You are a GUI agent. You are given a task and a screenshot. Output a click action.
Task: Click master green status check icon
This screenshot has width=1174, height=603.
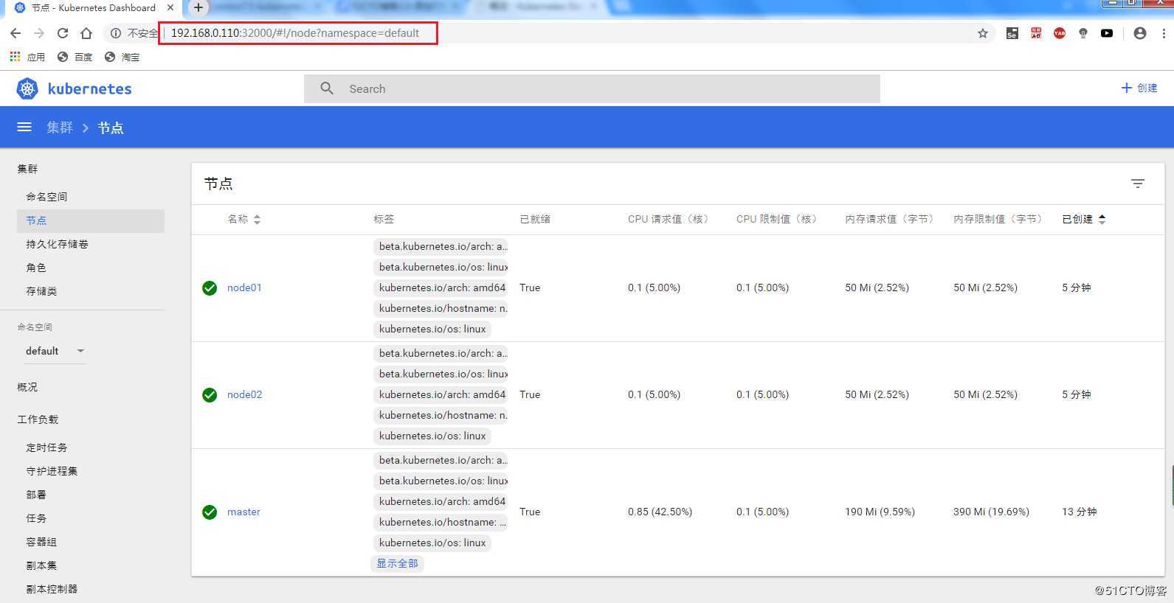click(210, 512)
